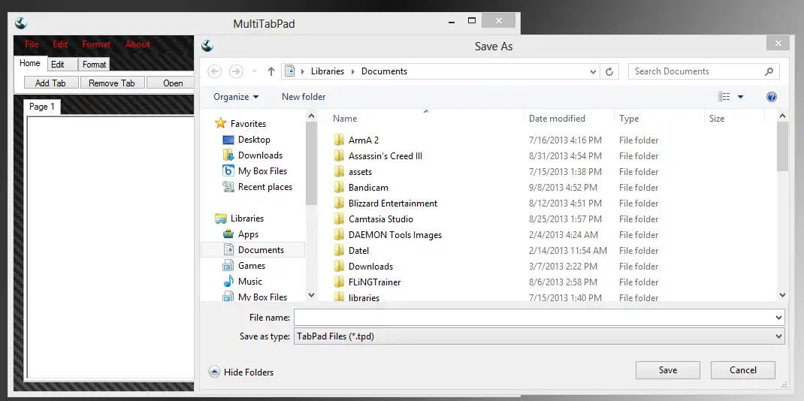Expand the arrow between Libraries and Documents
Image resolution: width=804 pixels, height=401 pixels.
352,71
